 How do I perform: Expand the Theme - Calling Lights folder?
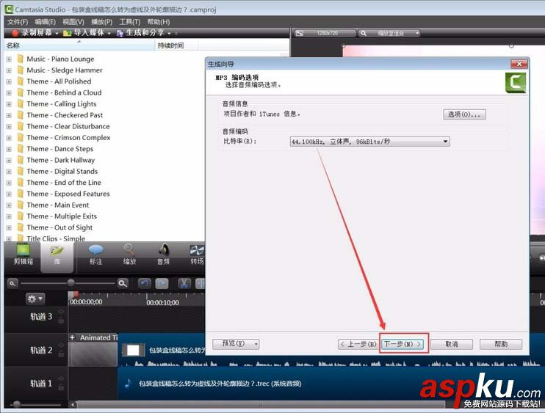click(9, 103)
